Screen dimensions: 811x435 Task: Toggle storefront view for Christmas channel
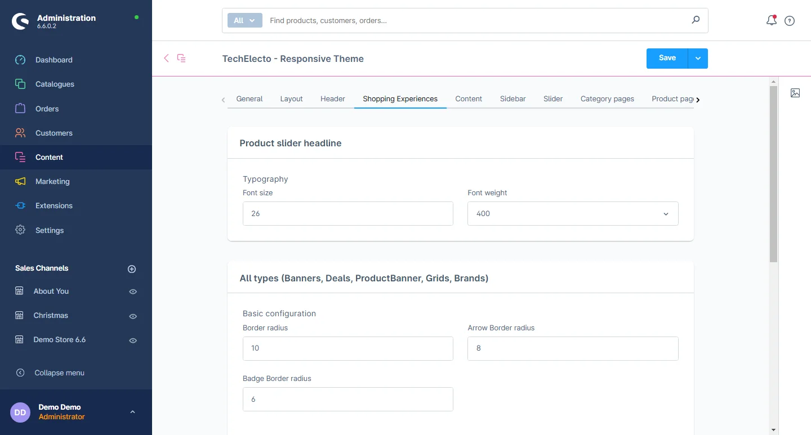[x=133, y=316]
